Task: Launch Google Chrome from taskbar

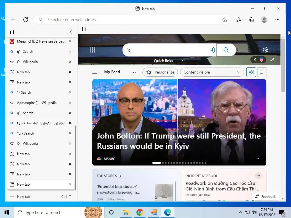Action: coord(140,212)
